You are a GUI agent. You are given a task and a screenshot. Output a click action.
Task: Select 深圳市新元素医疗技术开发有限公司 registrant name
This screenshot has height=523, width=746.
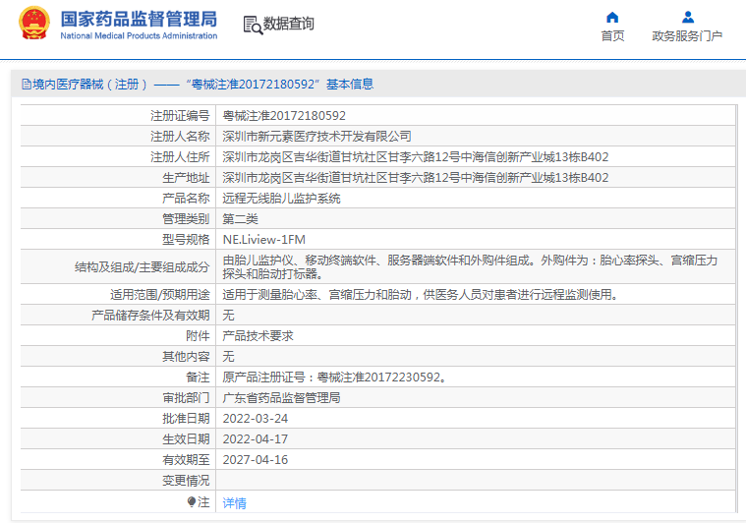[x=316, y=137]
